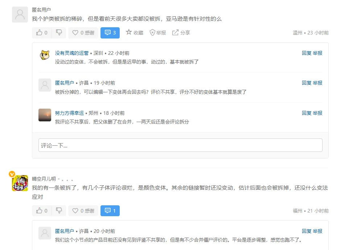Reply to 没有灵魂的运营's comment
This screenshot has width=345, height=250.
click(x=307, y=53)
